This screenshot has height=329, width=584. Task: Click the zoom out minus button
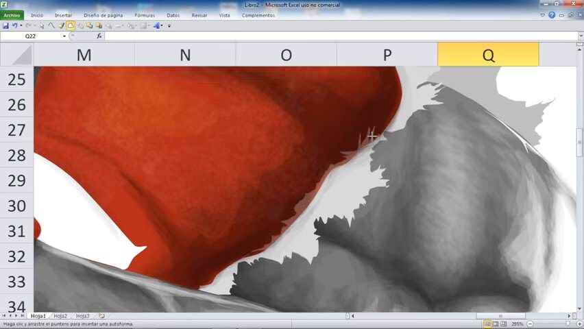pyautogui.click(x=530, y=324)
